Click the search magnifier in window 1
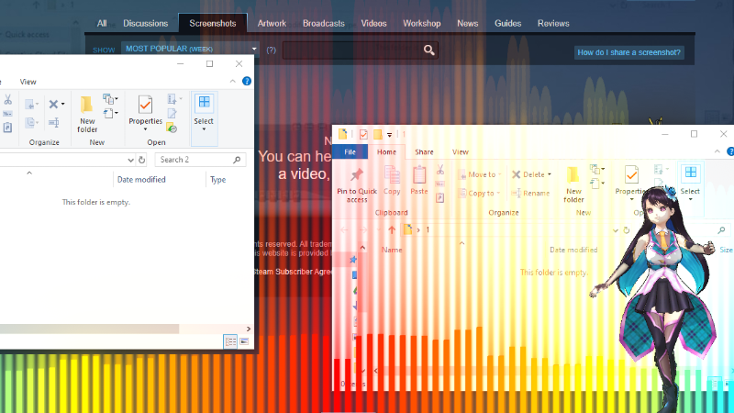Screen dimensions: 734x413 (x=721, y=230)
